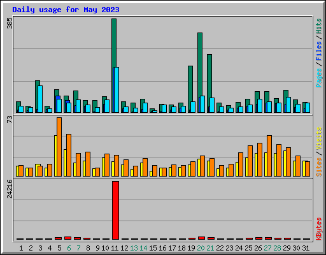326x255 pixels.
Task: Click the day 10 axis label
Action: click(105, 248)
